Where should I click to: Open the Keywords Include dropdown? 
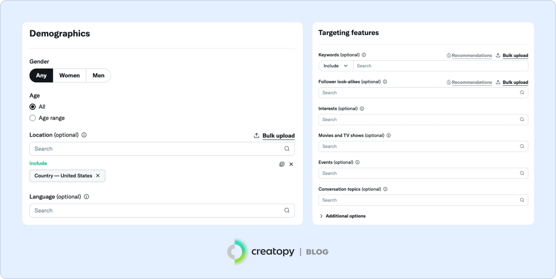click(336, 66)
